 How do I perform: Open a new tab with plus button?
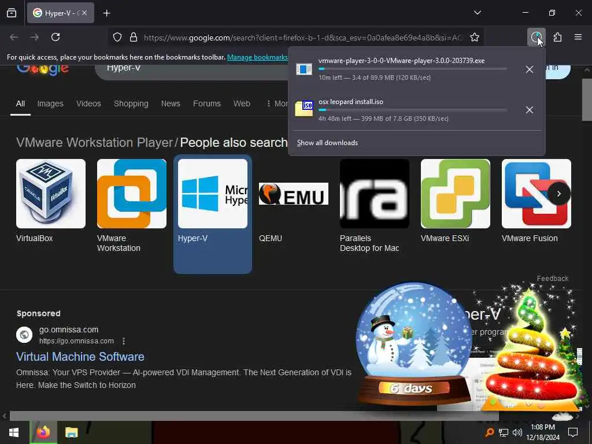click(x=107, y=13)
